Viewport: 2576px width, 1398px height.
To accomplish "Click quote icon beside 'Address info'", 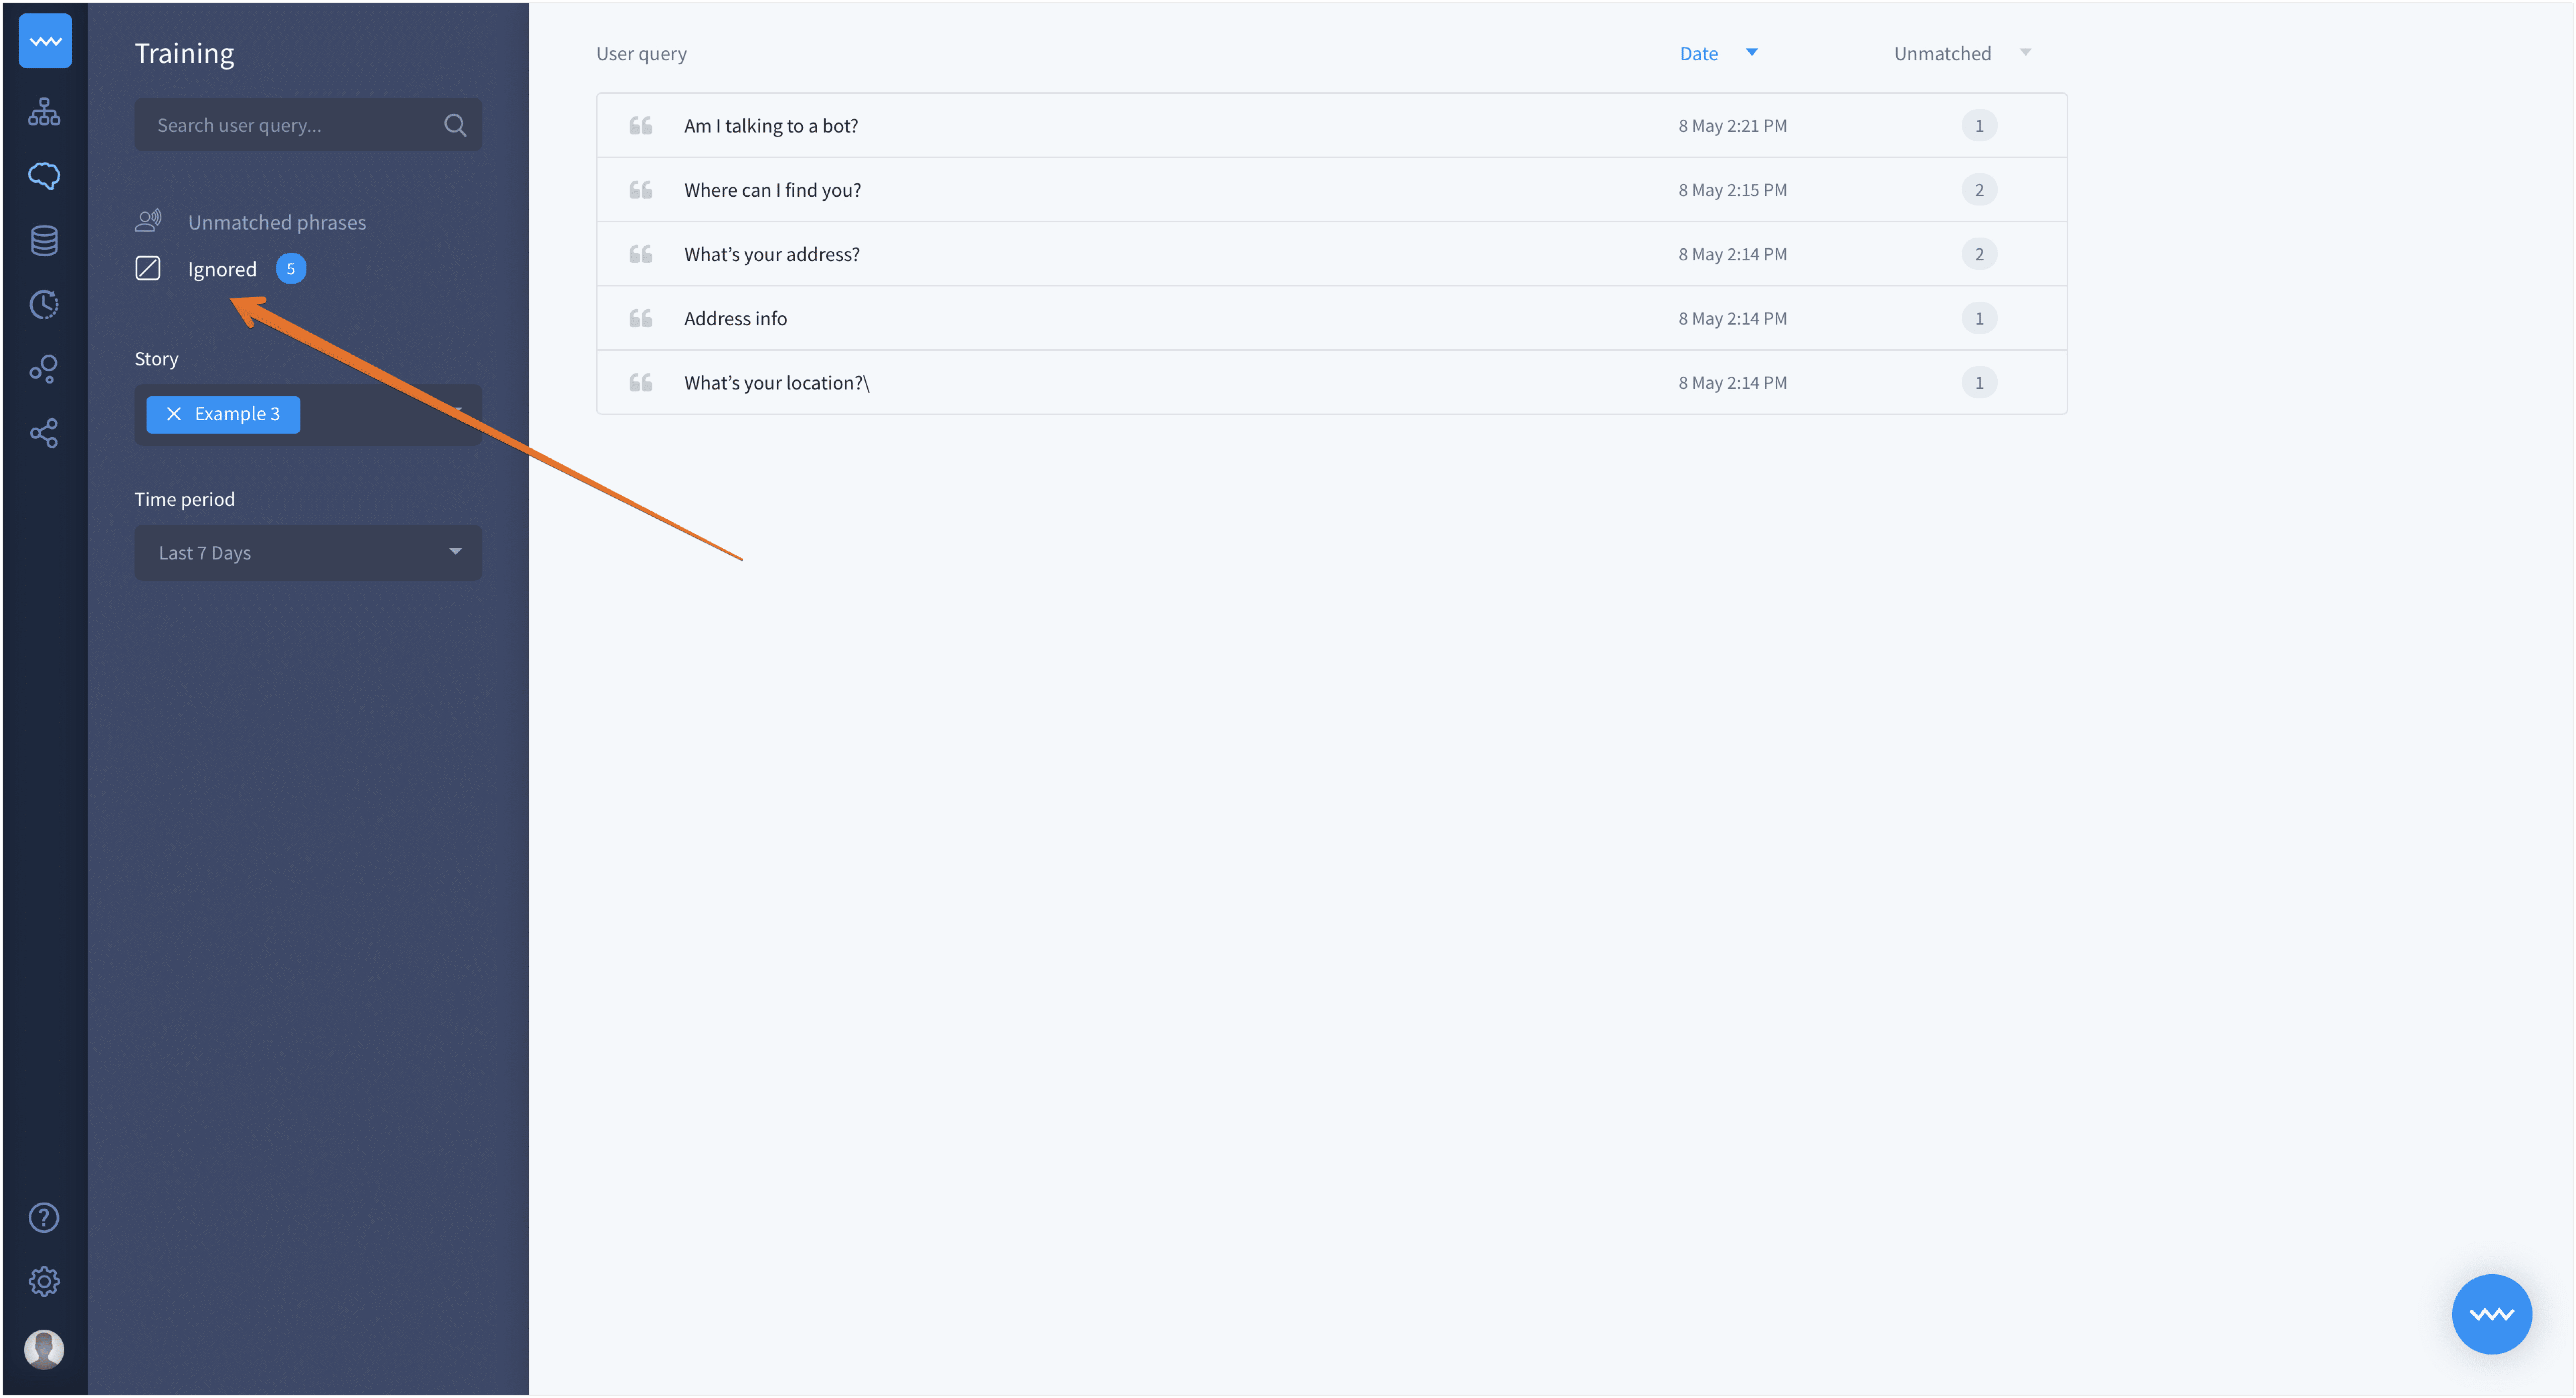I will tap(641, 318).
